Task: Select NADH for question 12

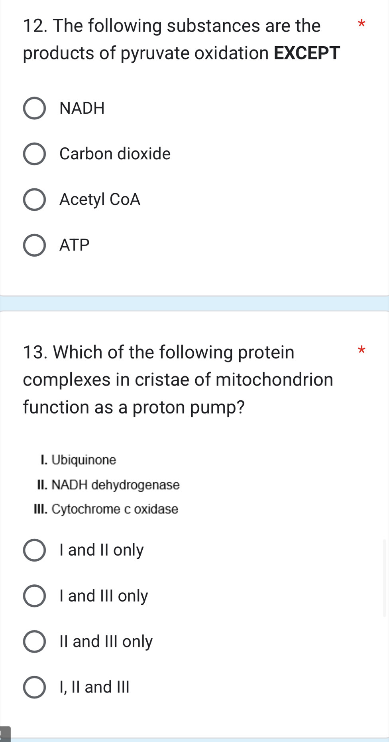Action: point(35,108)
